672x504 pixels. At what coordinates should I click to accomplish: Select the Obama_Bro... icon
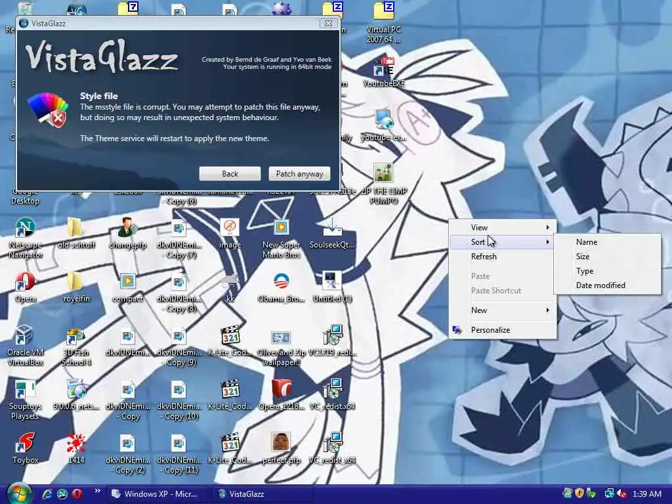click(x=281, y=287)
